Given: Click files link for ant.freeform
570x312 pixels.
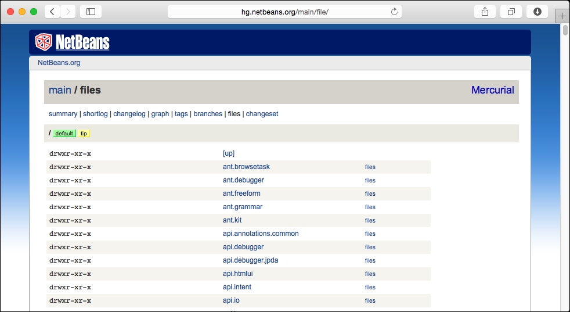Looking at the screenshot, I should pos(370,193).
